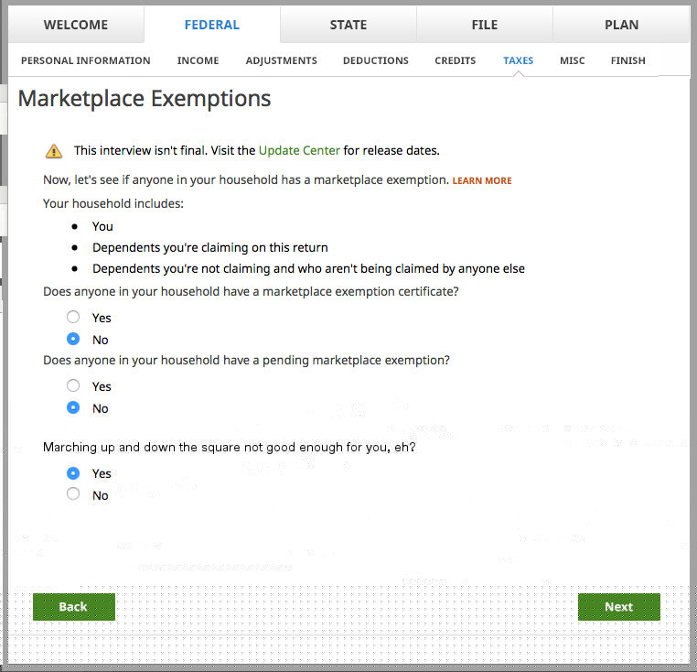Open the Deductions section
Screen dimensions: 697x672
pos(375,60)
